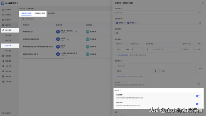Remove the first 李晓明 tag
Image resolution: width=206 pixels, height=116 pixels.
point(125,23)
